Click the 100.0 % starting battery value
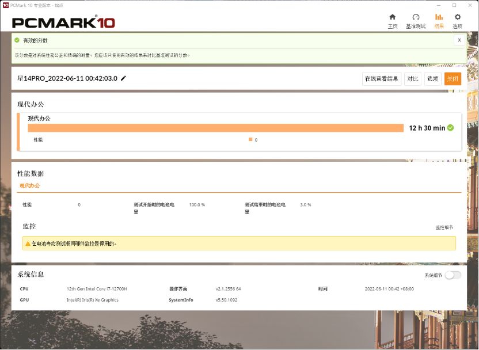Viewport: 479px width, 350px height. 197,204
